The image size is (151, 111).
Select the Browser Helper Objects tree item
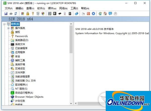(29, 97)
